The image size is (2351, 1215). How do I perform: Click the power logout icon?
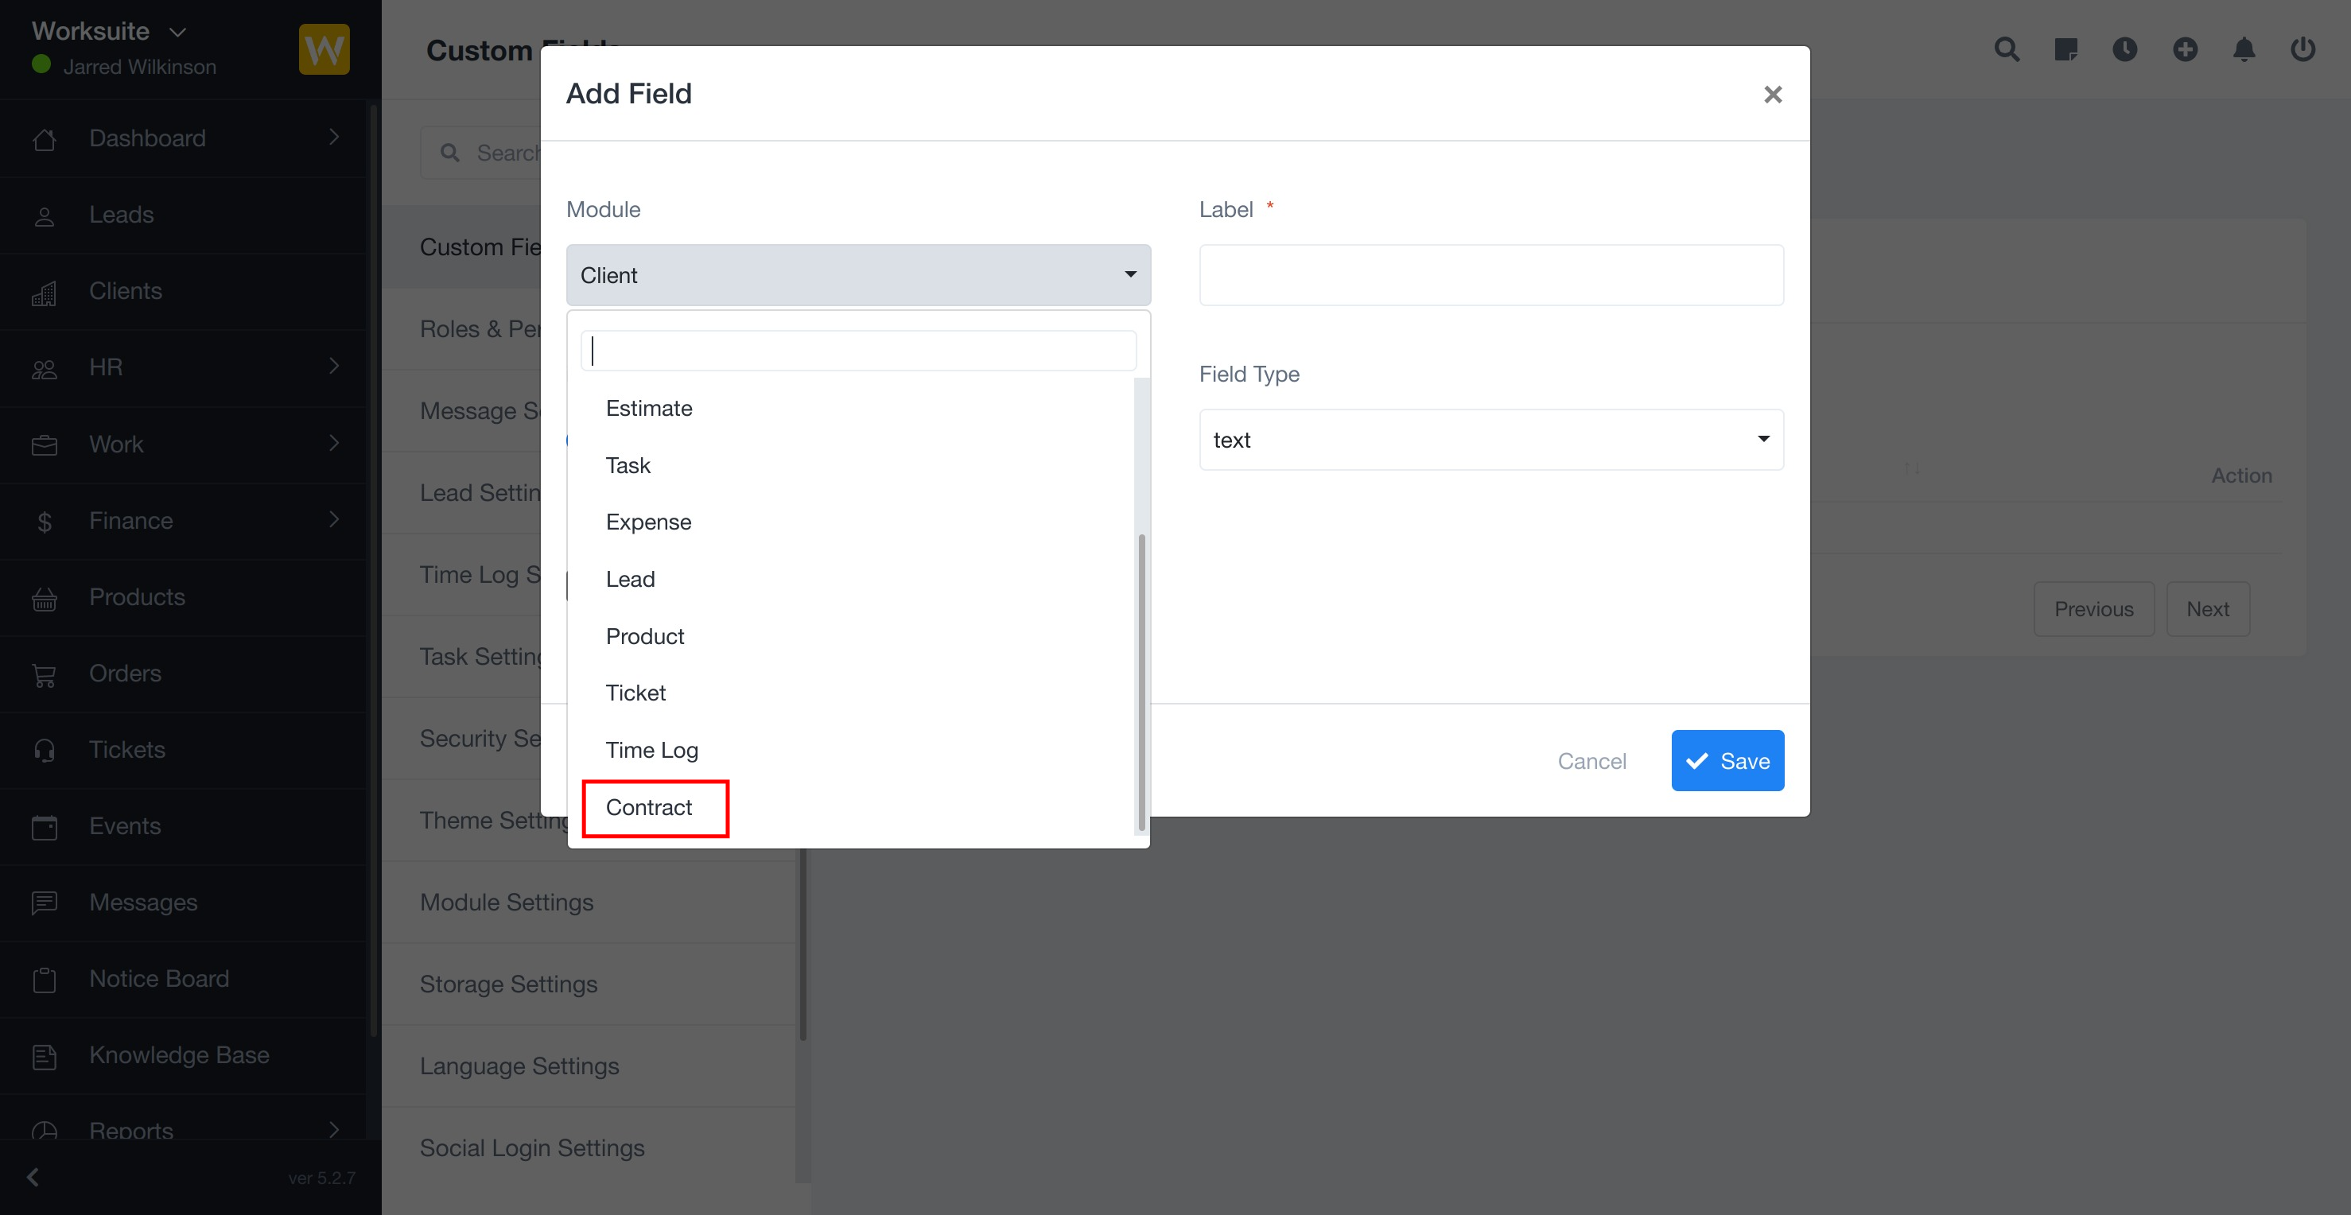pyautogui.click(x=2302, y=49)
